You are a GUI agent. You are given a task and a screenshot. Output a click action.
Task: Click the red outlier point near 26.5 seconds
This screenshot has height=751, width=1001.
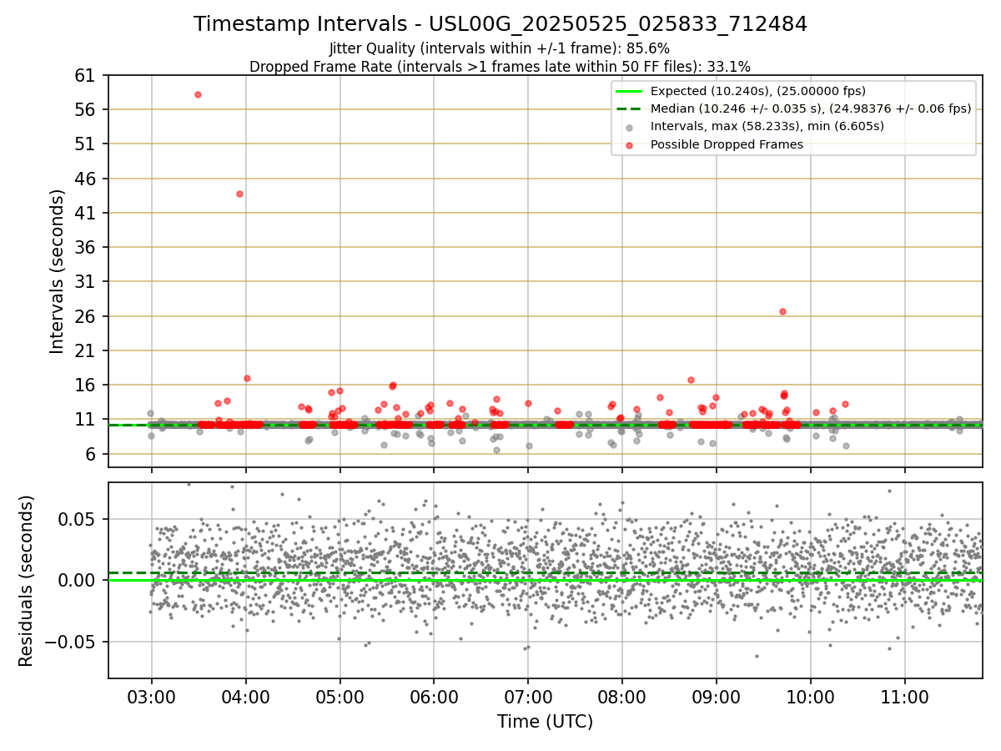782,311
